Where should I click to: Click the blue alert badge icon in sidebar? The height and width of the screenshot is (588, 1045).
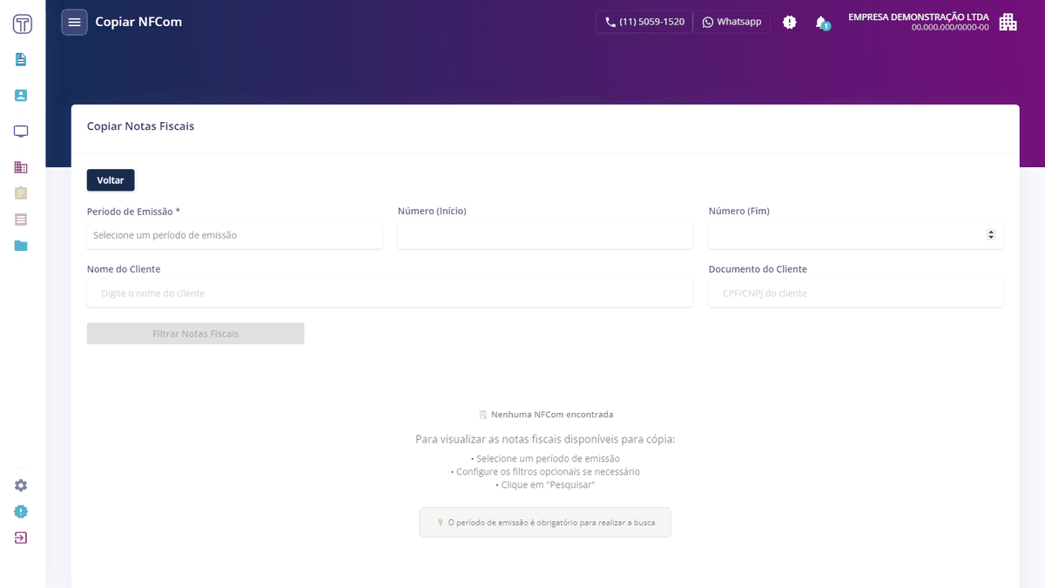(21, 511)
